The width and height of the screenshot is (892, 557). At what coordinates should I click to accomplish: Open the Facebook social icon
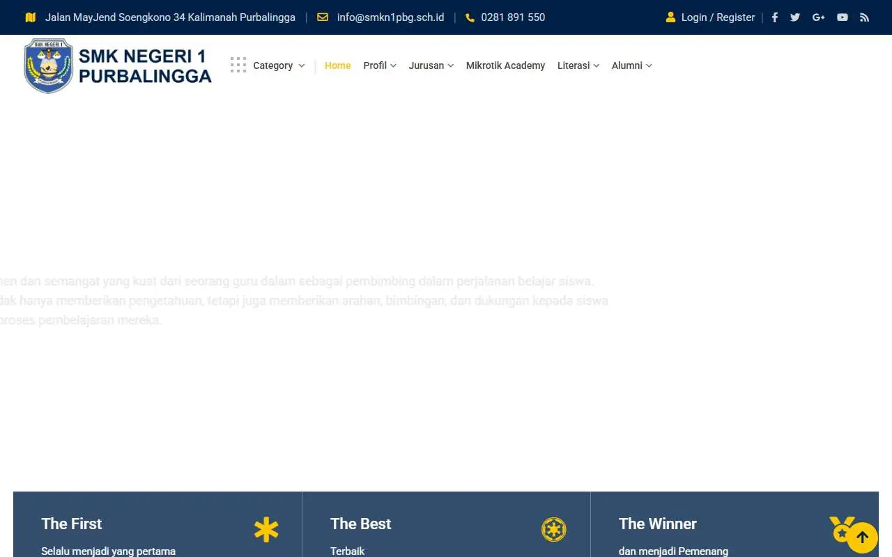[774, 17]
